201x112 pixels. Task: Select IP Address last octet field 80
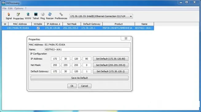pos(87,59)
